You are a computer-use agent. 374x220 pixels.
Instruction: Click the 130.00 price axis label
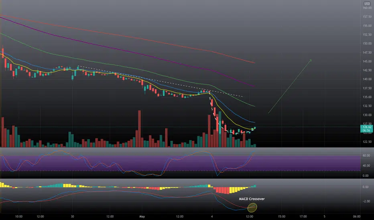click(x=367, y=115)
